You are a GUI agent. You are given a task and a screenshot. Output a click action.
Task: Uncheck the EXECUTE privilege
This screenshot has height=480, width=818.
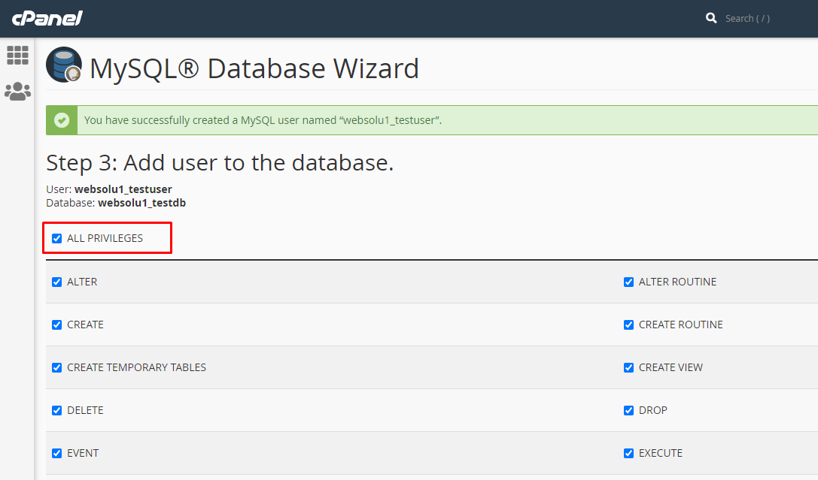coord(628,453)
